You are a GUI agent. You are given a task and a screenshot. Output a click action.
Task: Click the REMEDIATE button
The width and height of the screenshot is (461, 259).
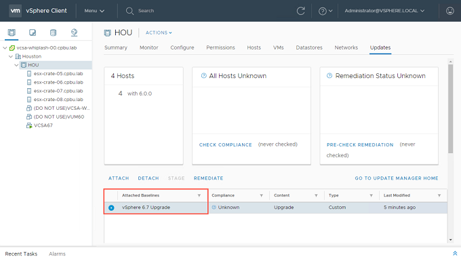tap(208, 178)
